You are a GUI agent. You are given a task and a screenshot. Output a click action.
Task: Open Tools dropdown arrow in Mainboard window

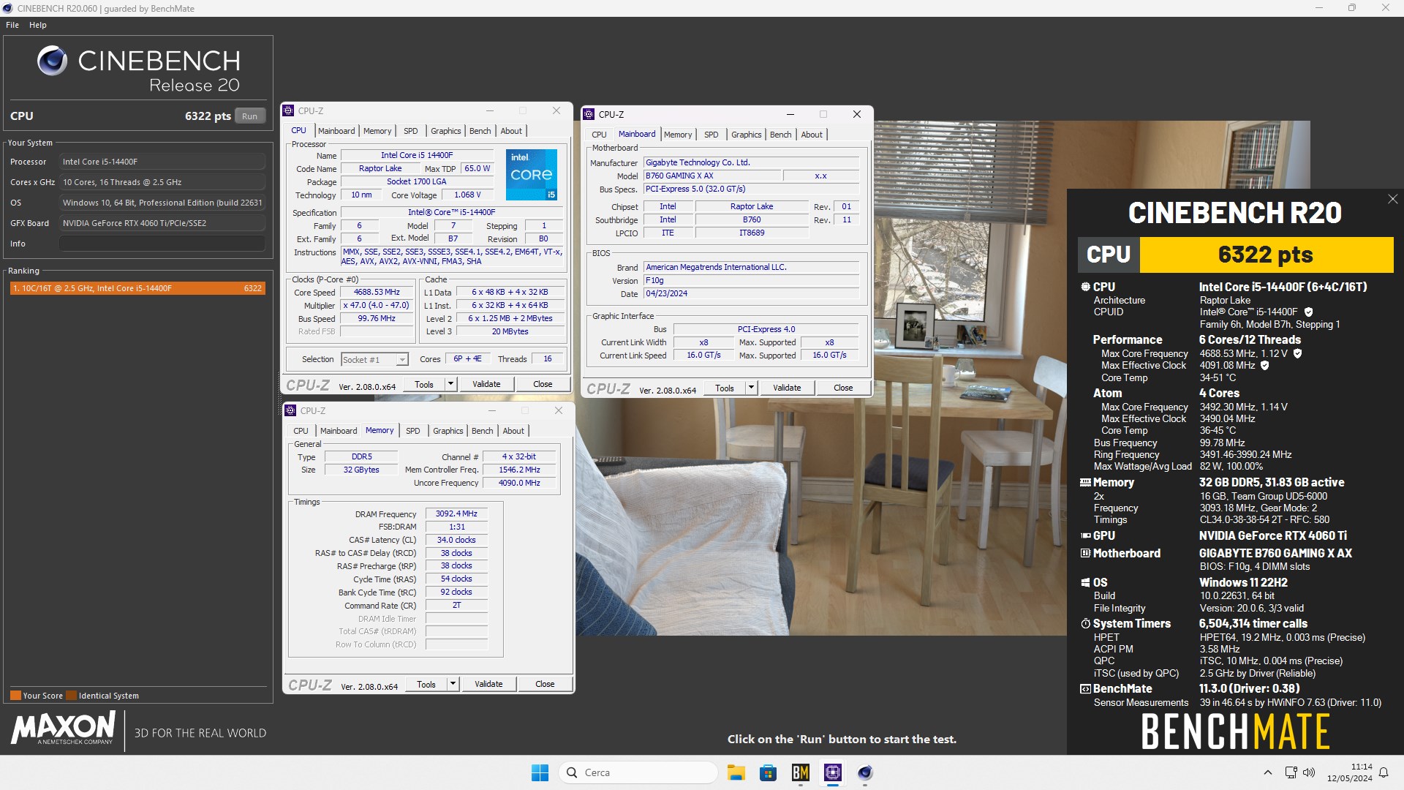[x=751, y=388]
